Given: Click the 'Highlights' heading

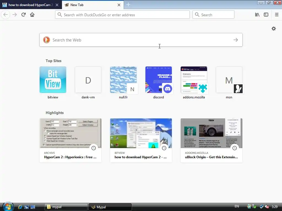Looking at the screenshot, I should point(55,113).
